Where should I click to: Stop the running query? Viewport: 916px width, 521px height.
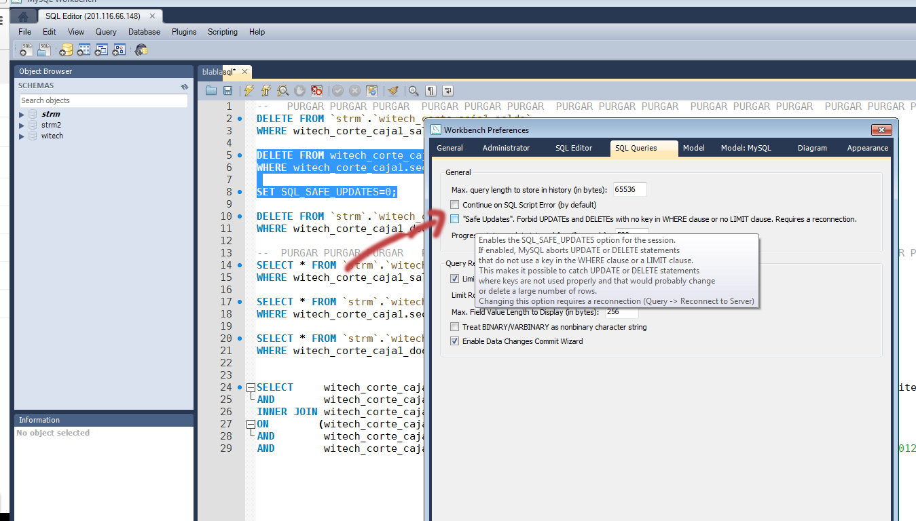(x=299, y=90)
